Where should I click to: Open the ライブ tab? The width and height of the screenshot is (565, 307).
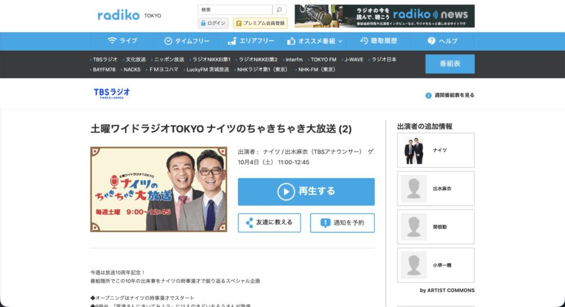122,41
